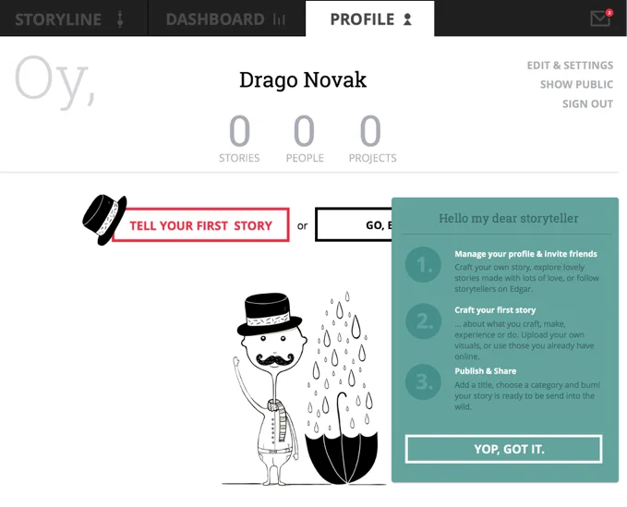627x507 pixels.
Task: Click the step 1 circle icon
Action: [423, 264]
